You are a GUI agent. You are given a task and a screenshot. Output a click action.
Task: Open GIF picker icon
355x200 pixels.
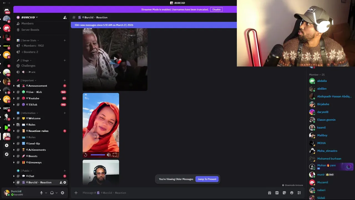click(277, 193)
